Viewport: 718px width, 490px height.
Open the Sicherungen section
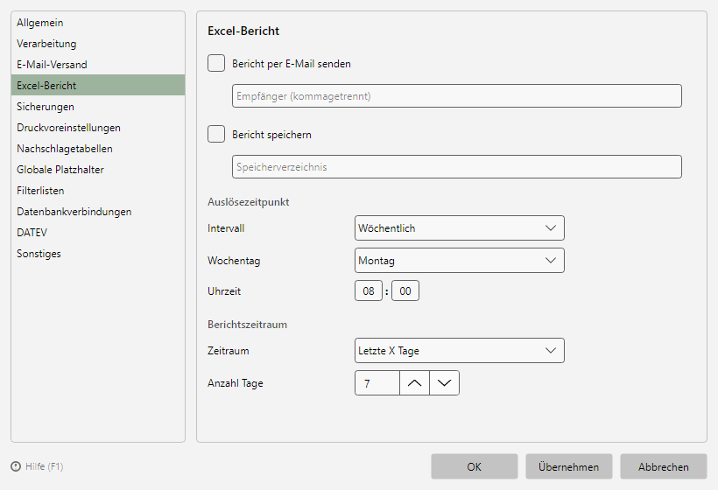click(98, 107)
